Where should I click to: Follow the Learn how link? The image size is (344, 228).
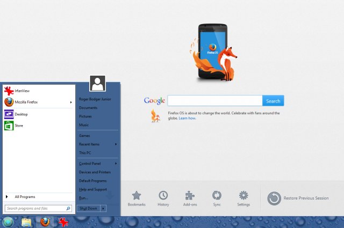(187, 118)
